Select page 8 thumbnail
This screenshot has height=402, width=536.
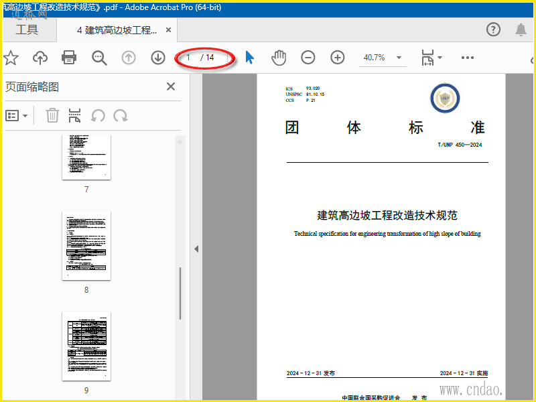[86, 245]
